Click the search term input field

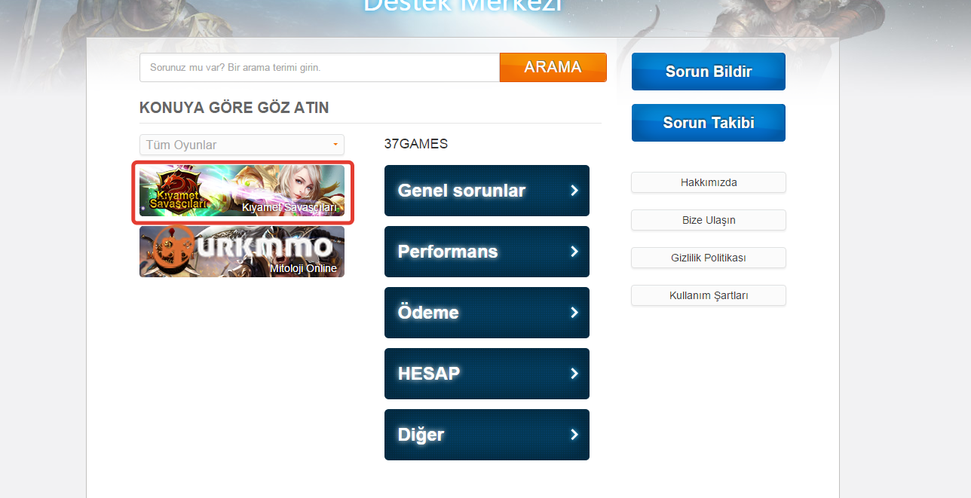[x=320, y=67]
